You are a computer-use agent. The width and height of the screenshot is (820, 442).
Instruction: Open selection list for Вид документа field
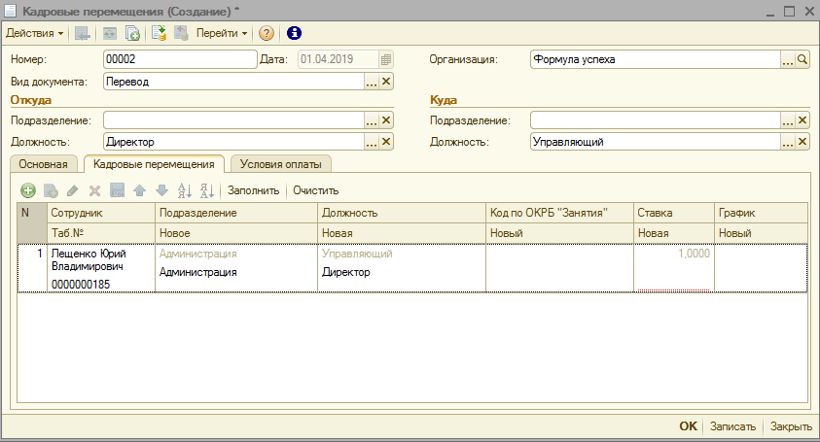click(x=371, y=83)
